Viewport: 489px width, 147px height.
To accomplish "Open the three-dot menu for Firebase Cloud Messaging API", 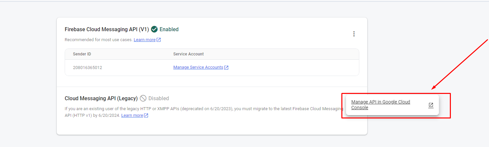I will (354, 34).
